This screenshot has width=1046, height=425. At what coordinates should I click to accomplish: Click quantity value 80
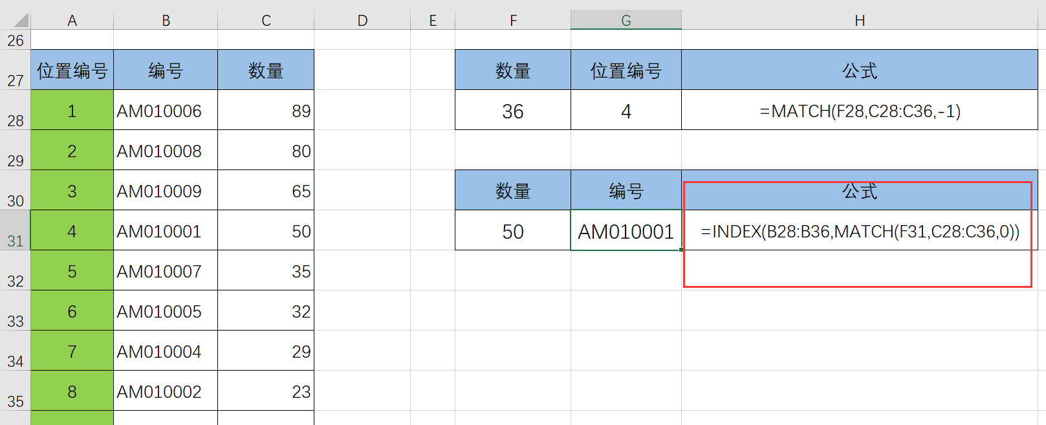pos(266,150)
